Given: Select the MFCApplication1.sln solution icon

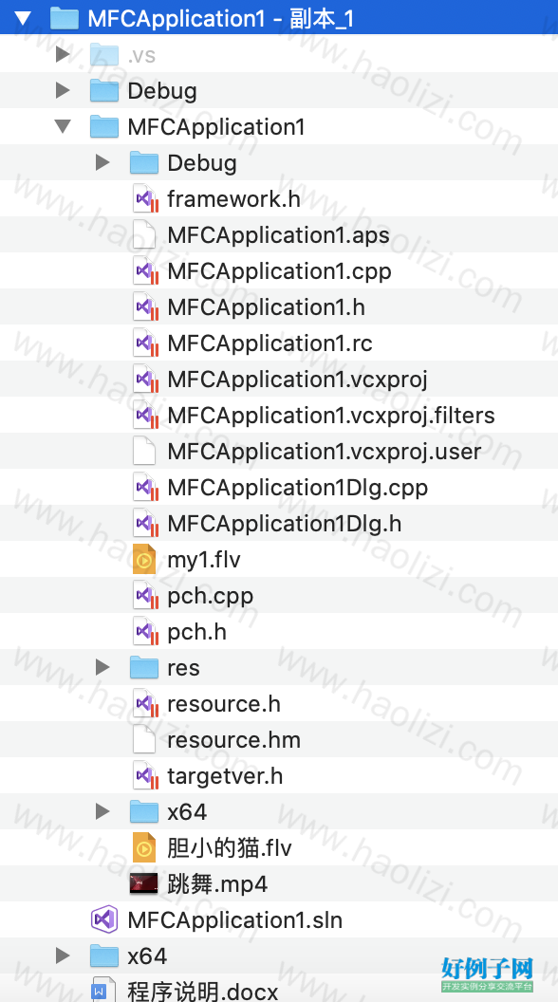Looking at the screenshot, I should pos(104,919).
